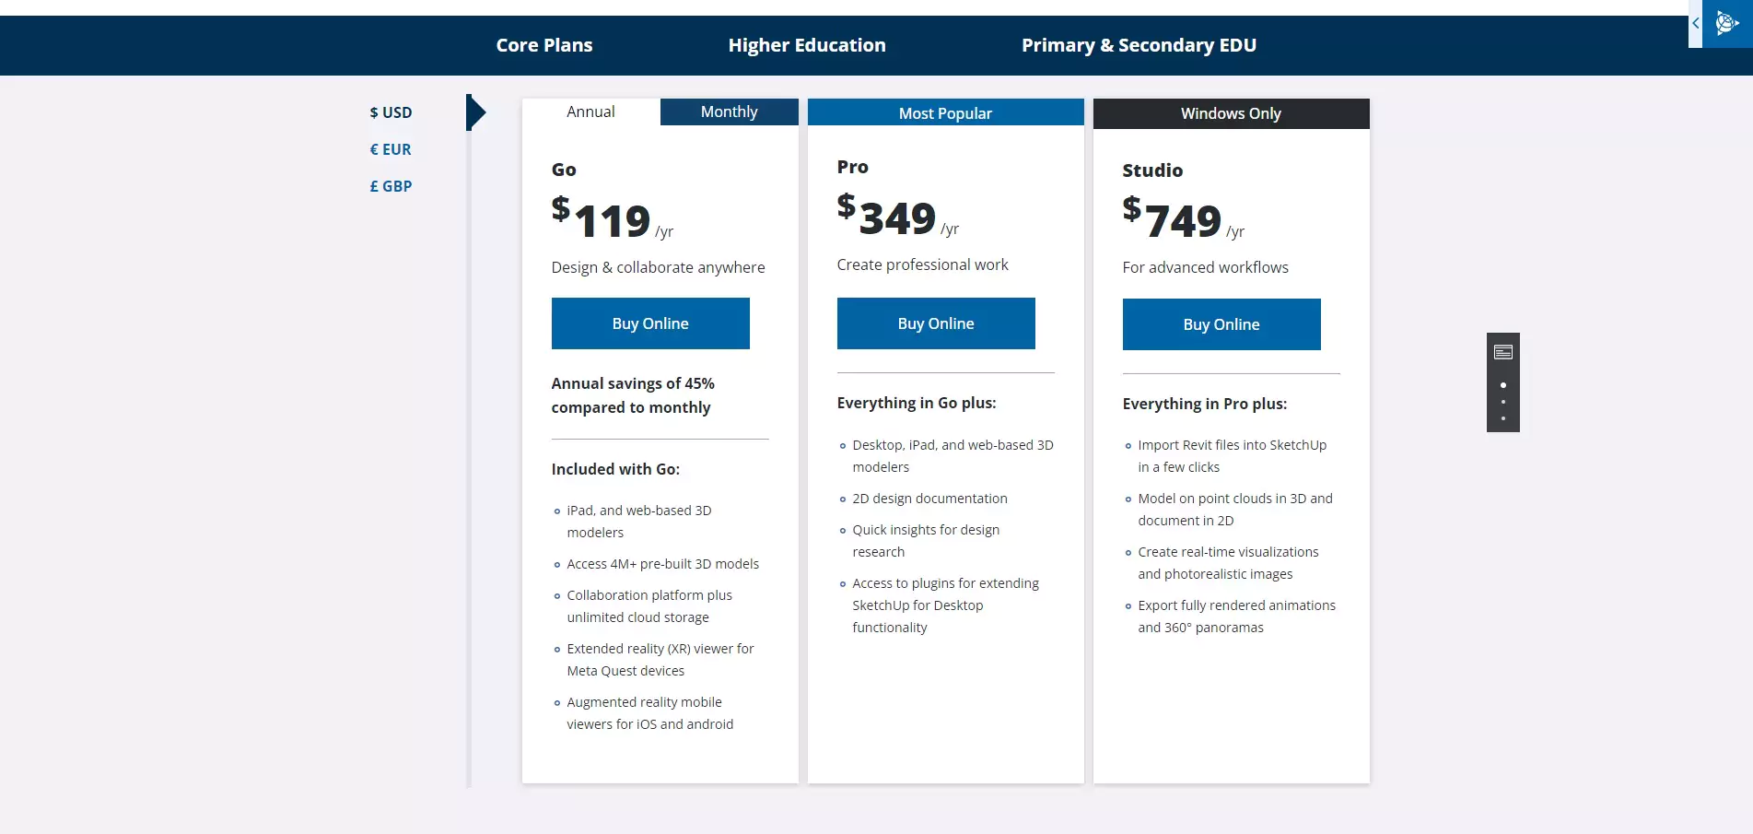Expand the Trimble side panel chevron

pyautogui.click(x=1695, y=23)
